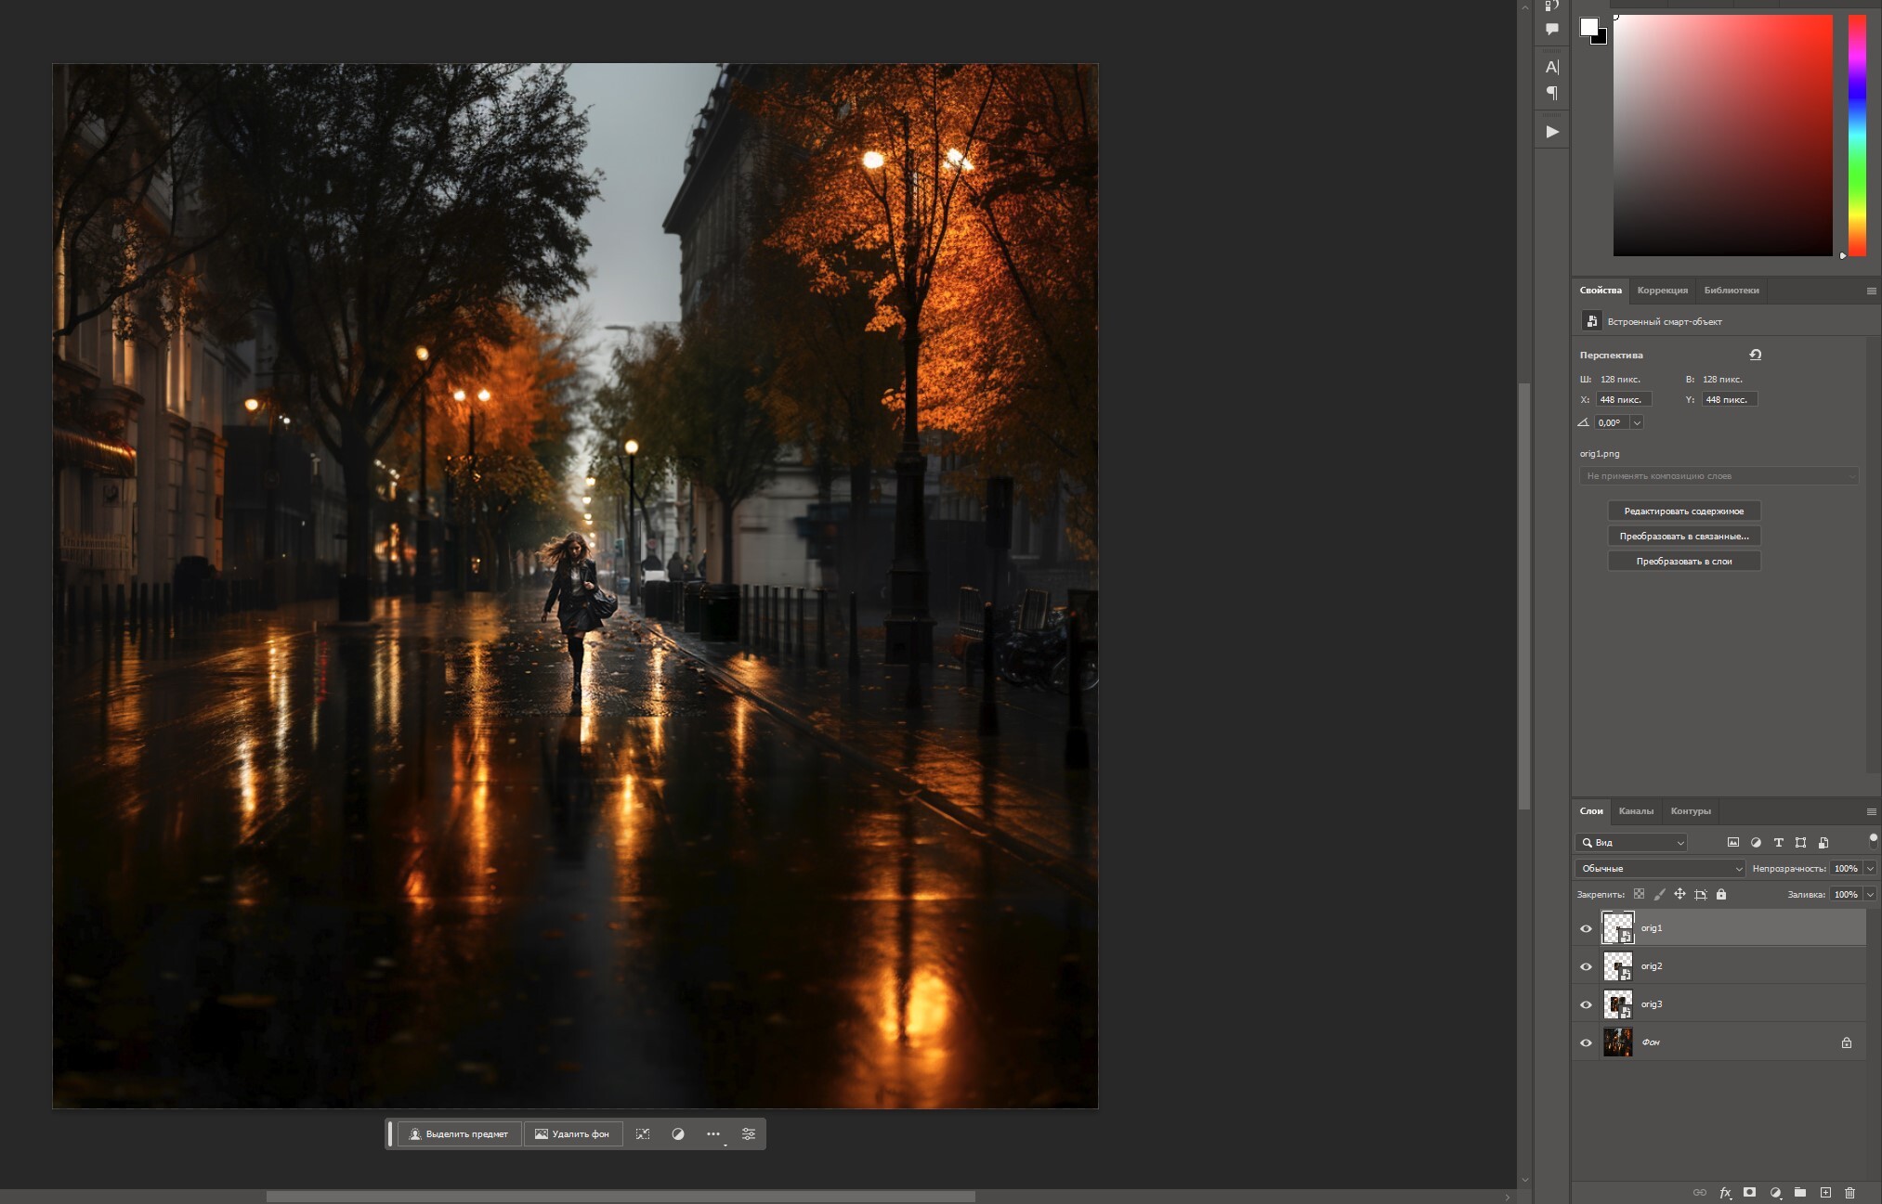This screenshot has width=1882, height=1204.
Task: Click Редактировать содержимое button
Action: coord(1683,511)
